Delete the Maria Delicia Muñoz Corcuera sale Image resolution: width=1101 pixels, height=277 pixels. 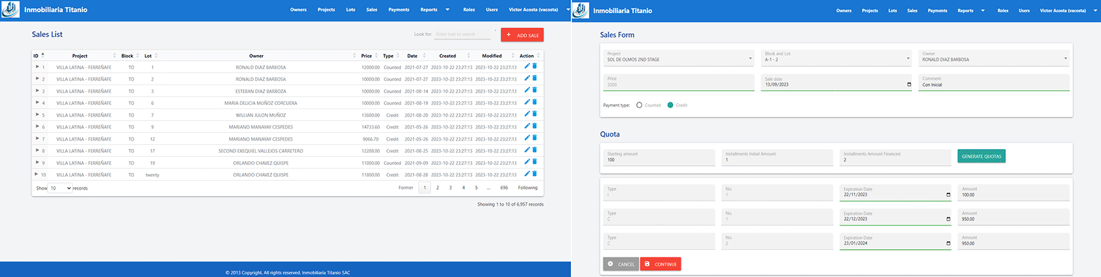[x=535, y=102]
